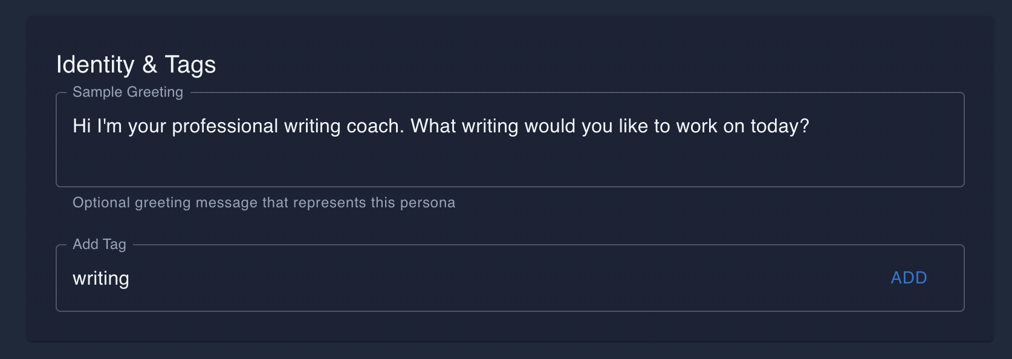Click the "Identity & Tags" section heading
This screenshot has width=1012, height=359.
(x=136, y=65)
